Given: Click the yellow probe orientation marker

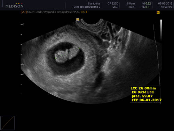Looking at the screenshot, I should [x=78, y=20].
